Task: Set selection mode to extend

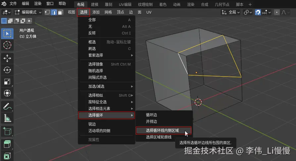Action: [x=10, y=21]
